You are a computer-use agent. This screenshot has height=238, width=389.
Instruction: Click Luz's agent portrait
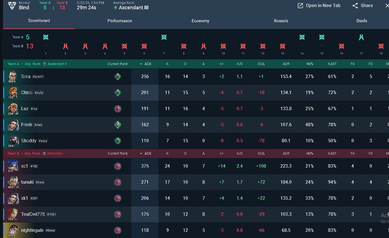(13, 109)
